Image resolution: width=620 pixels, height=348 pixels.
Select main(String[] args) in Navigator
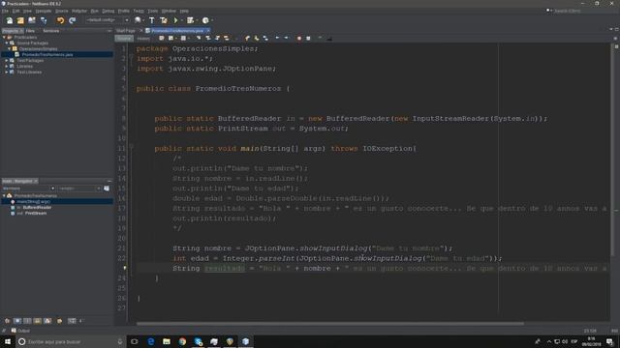pyautogui.click(x=33, y=202)
